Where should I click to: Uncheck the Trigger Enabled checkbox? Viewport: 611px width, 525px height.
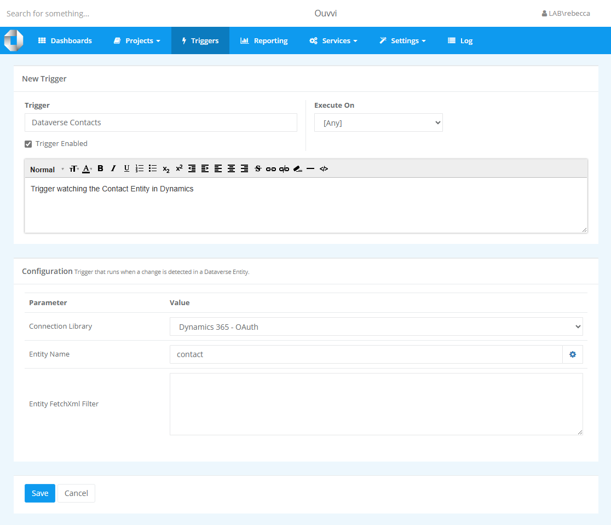tap(28, 144)
